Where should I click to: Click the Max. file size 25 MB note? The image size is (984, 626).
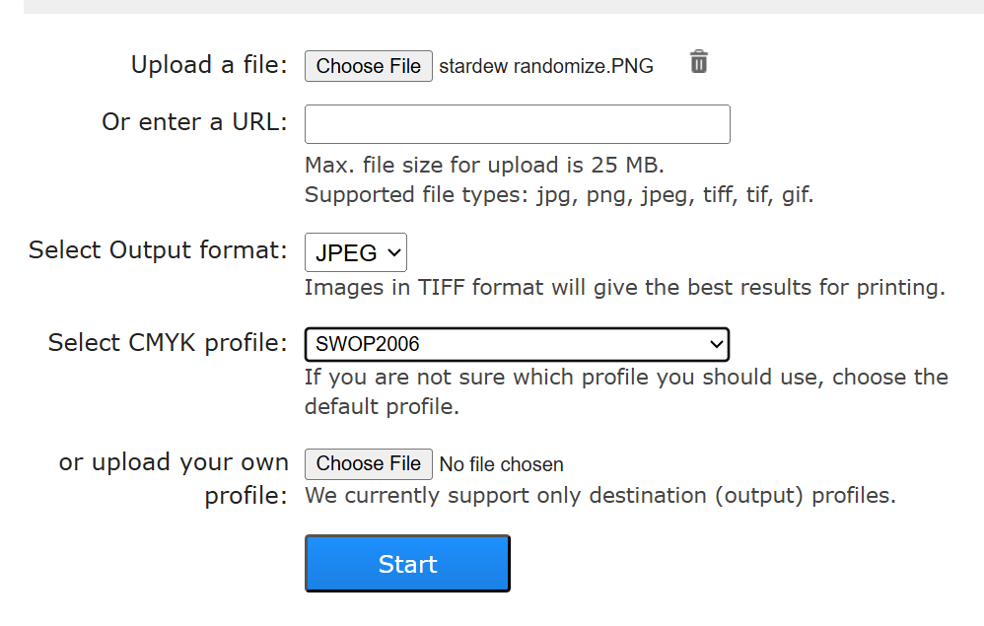pyautogui.click(x=484, y=165)
